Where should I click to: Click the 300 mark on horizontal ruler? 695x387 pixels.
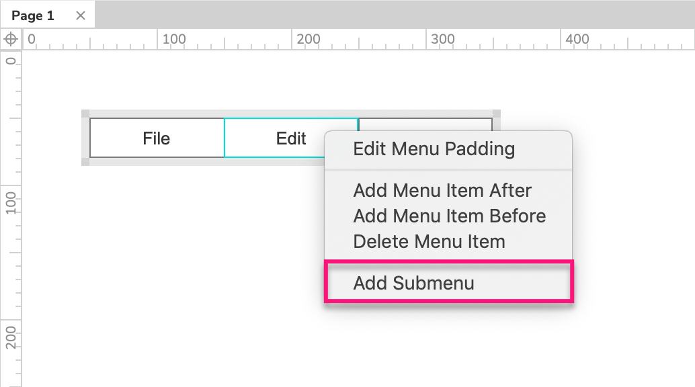[x=442, y=39]
